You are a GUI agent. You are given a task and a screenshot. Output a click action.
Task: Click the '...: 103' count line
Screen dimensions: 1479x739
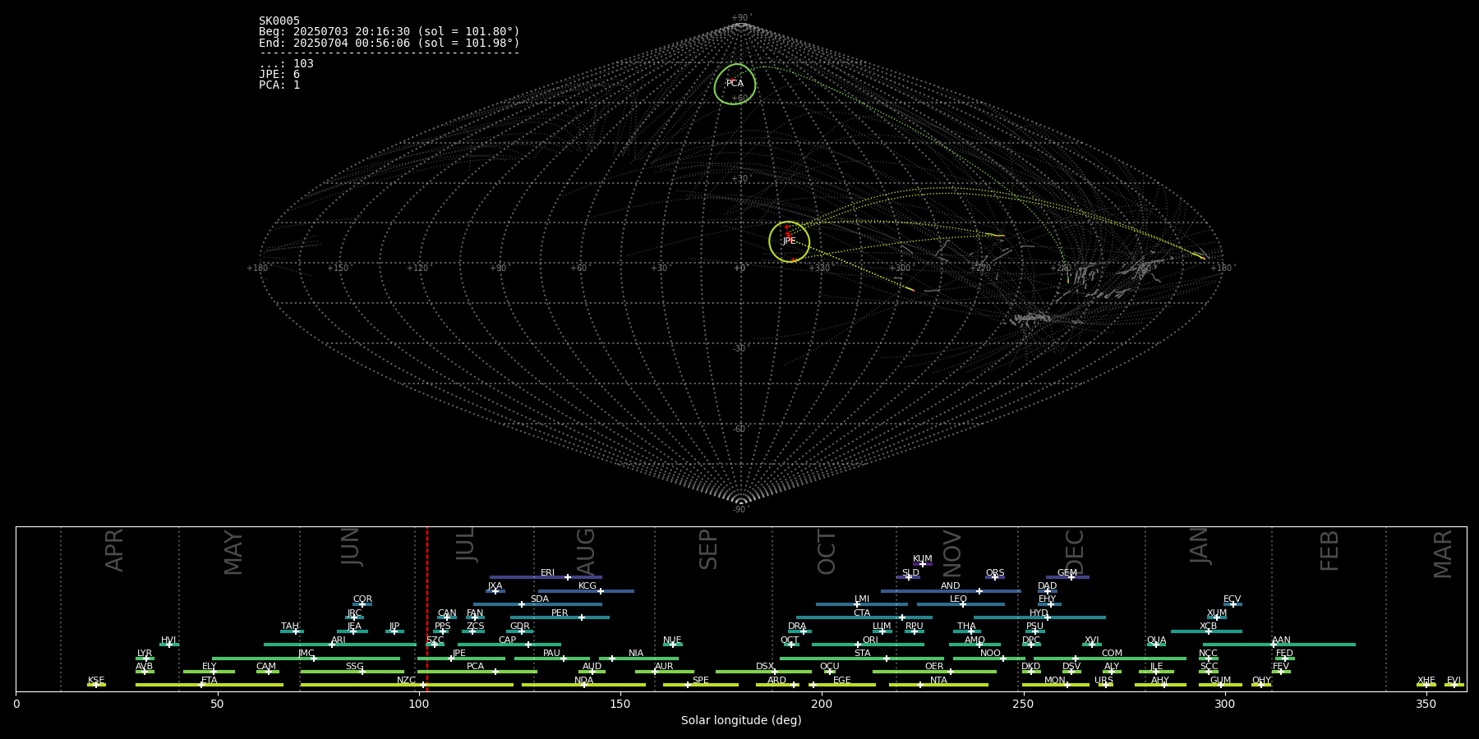tap(286, 64)
